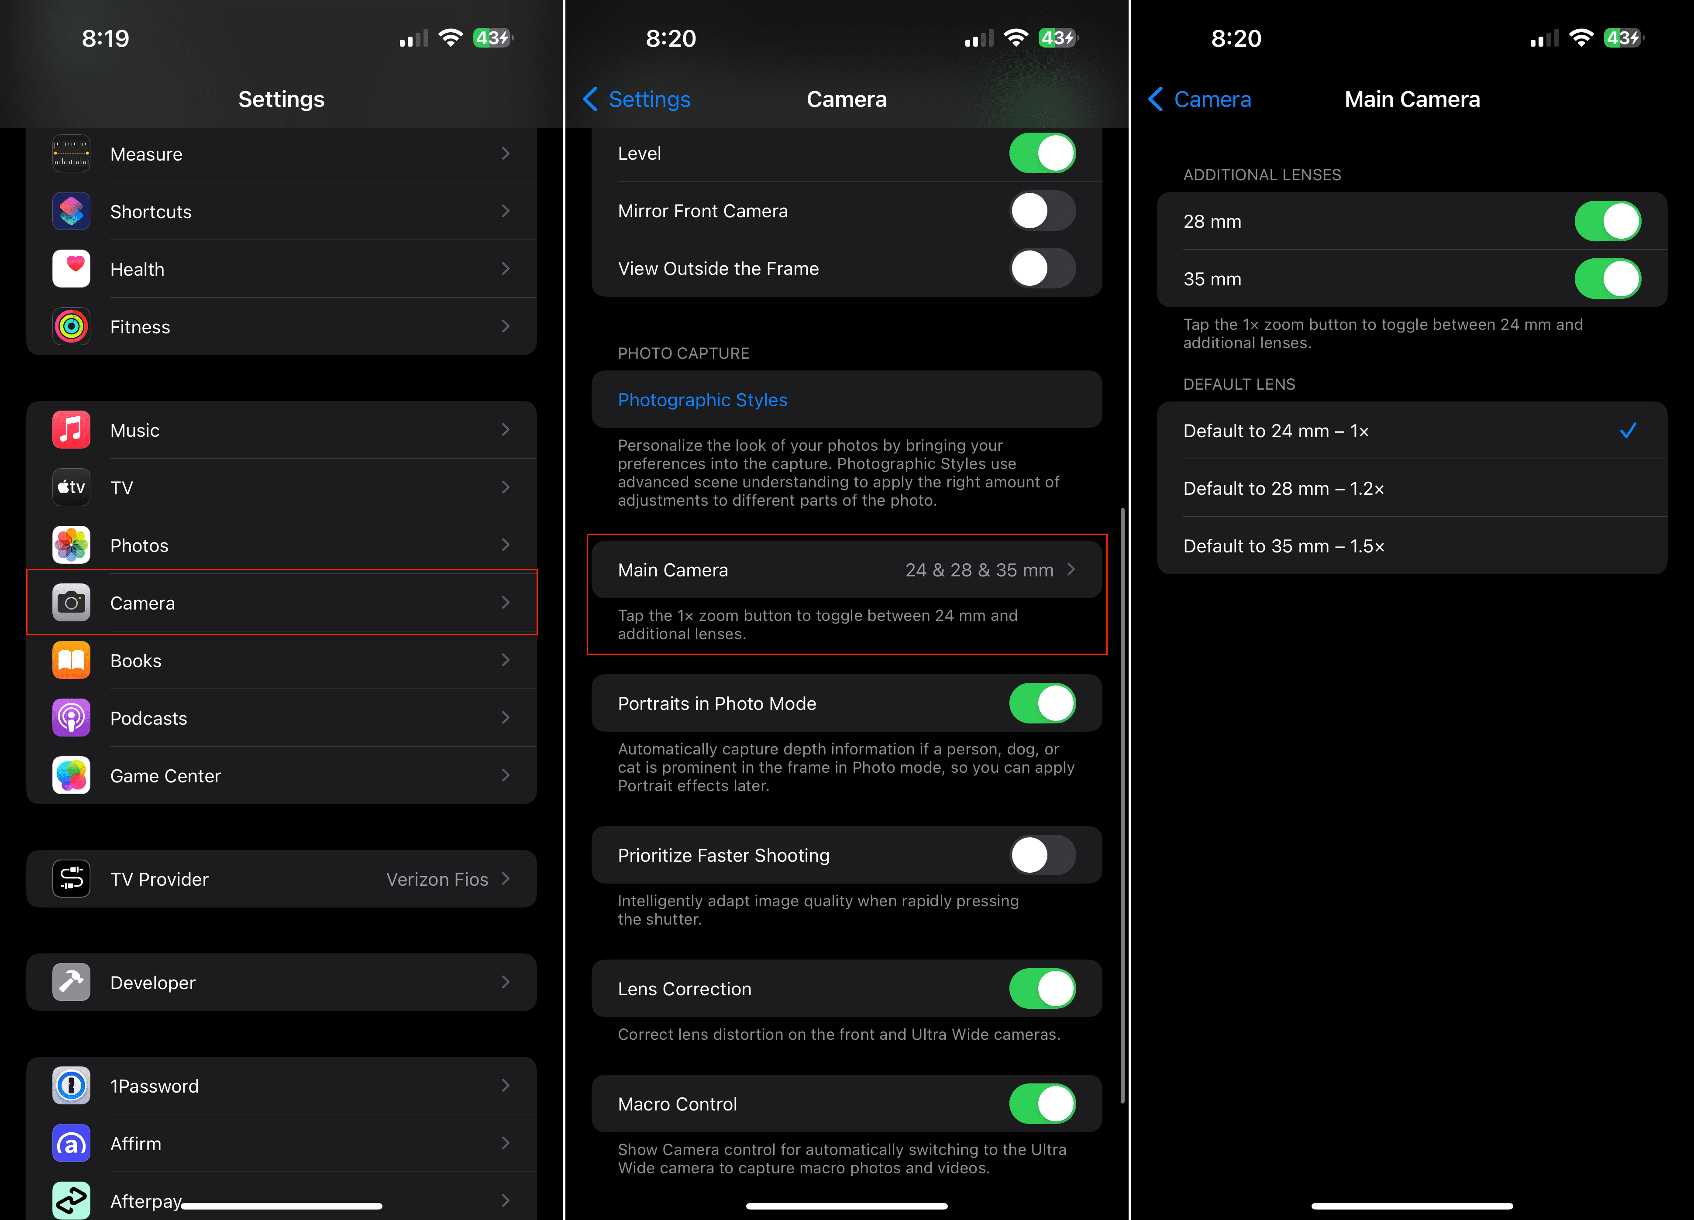Tap the Books icon
The width and height of the screenshot is (1694, 1220).
[71, 660]
